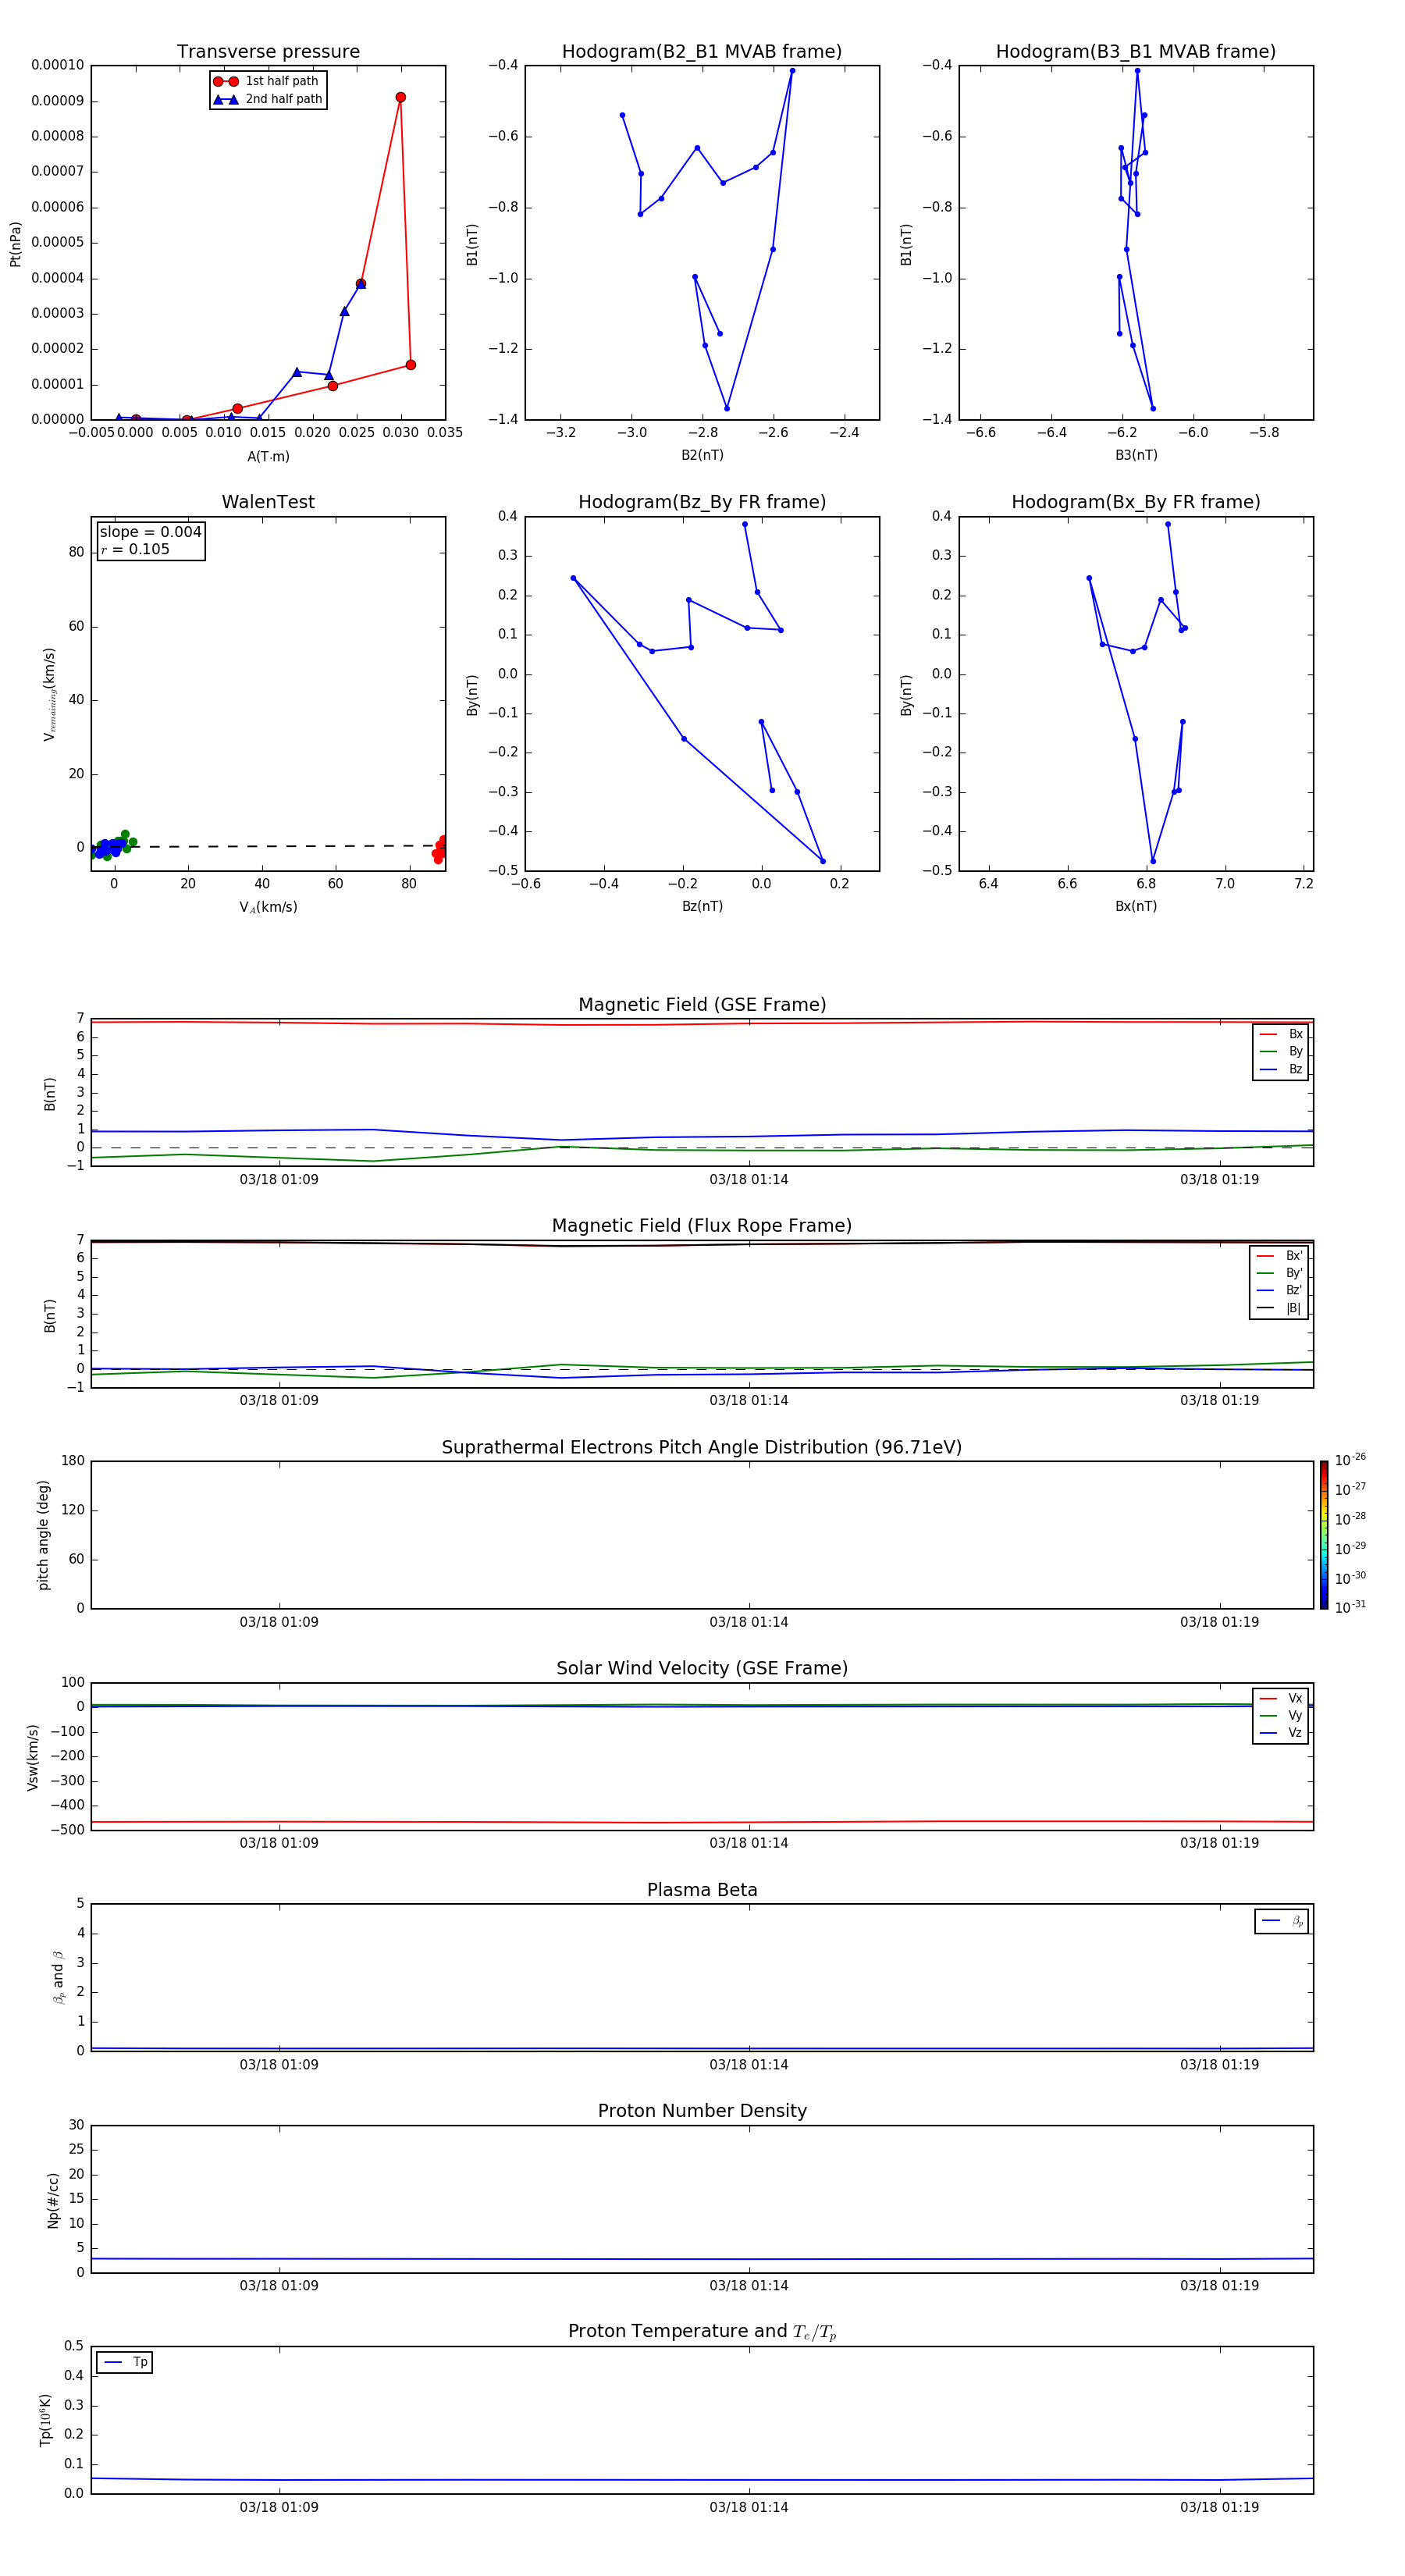Viewport: 1405px width, 2576px height.
Task: Click the "Vx" entry in velocity legend
Action: (x=1281, y=1698)
